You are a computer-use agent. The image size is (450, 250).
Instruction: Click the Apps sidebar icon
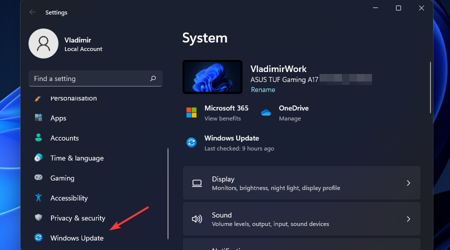coord(38,117)
